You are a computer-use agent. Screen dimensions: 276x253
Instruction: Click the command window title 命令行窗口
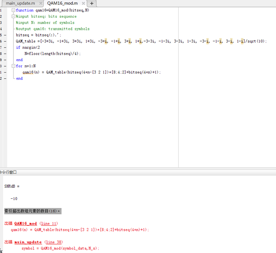tap(8, 172)
